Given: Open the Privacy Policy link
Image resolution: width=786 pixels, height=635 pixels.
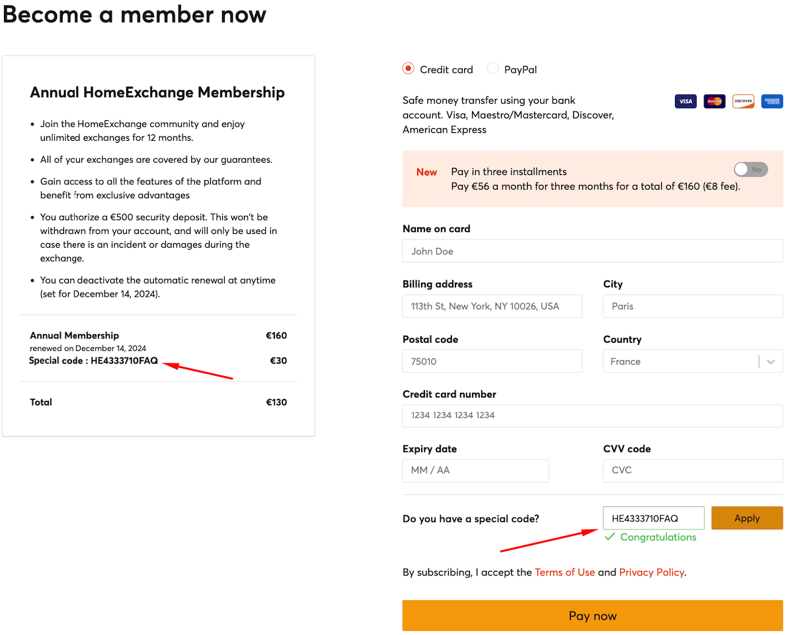Looking at the screenshot, I should coord(651,572).
